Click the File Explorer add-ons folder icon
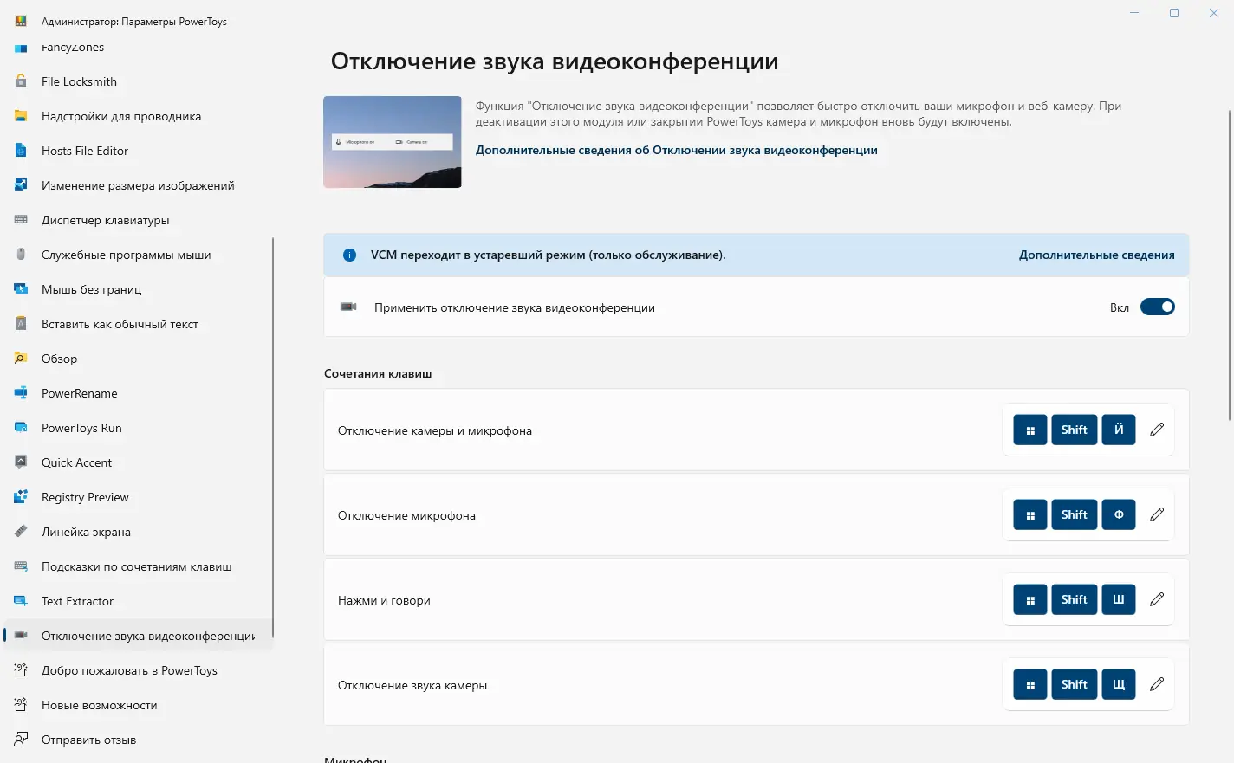1234x763 pixels. click(x=21, y=116)
